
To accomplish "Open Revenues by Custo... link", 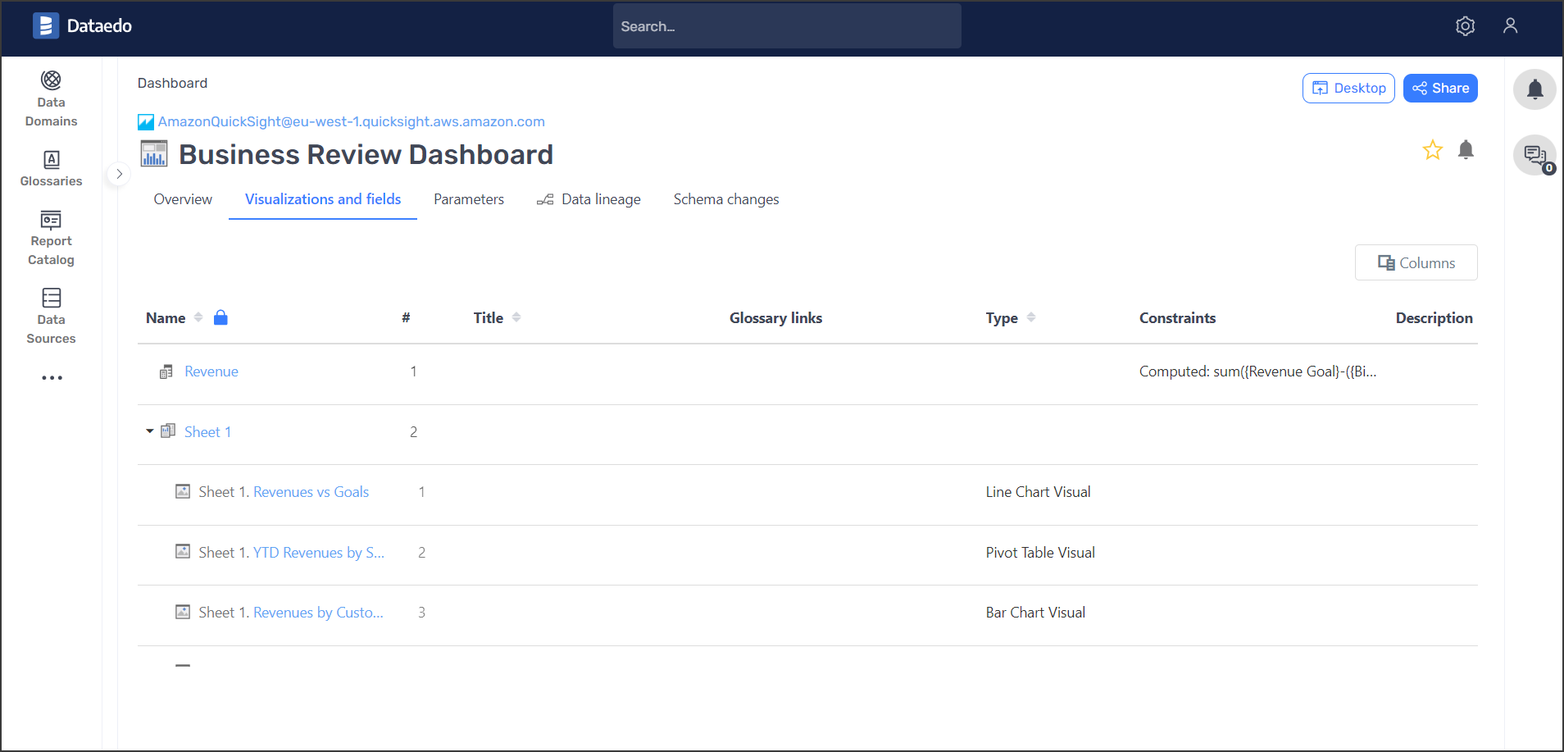I will [318, 613].
